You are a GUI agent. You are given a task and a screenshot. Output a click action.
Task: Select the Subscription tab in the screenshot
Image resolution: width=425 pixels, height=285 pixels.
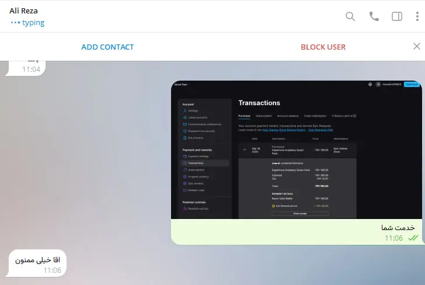[263, 116]
